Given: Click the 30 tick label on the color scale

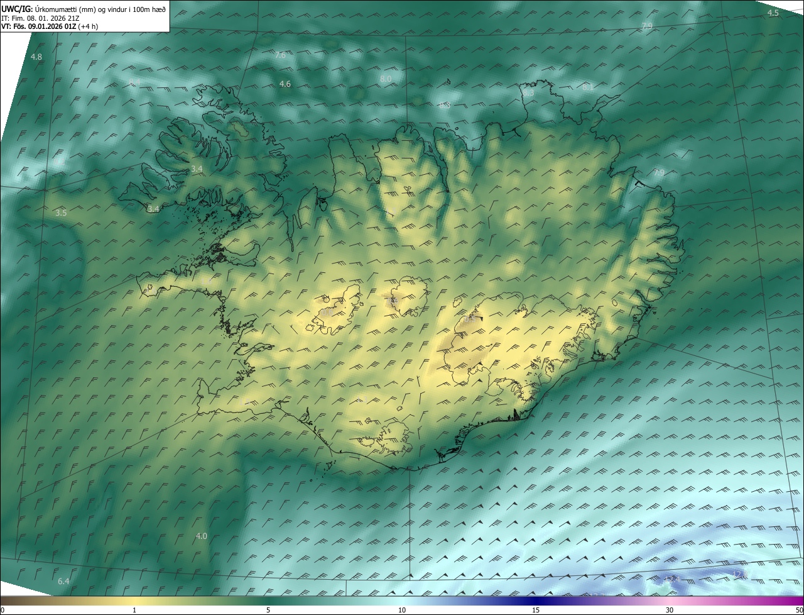Looking at the screenshot, I should click(x=670, y=611).
